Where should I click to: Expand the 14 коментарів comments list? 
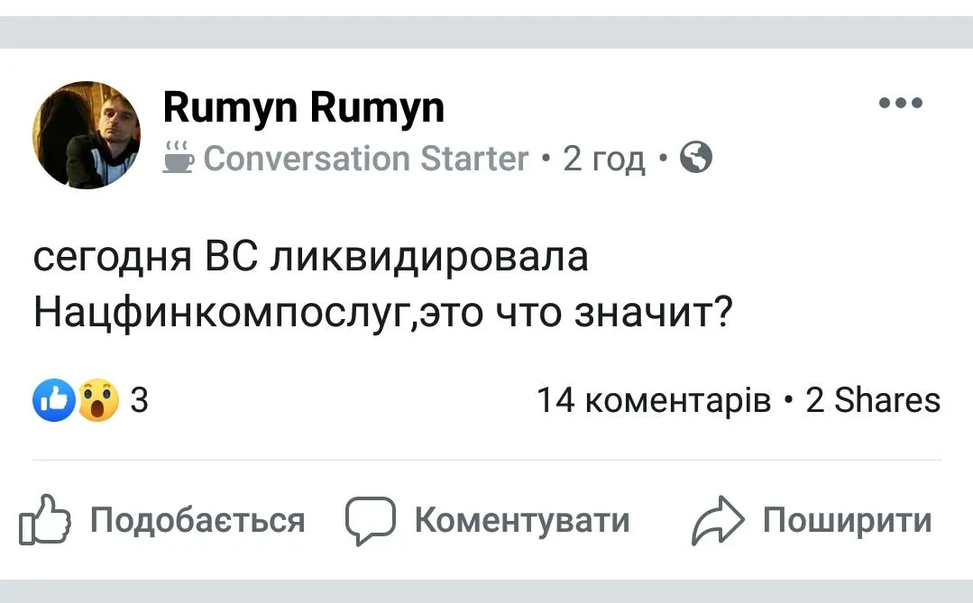click(654, 399)
